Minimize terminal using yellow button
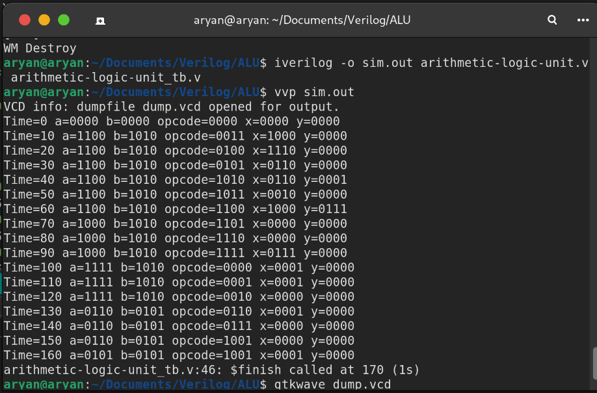Screen dimensions: 597x393 pos(44,20)
